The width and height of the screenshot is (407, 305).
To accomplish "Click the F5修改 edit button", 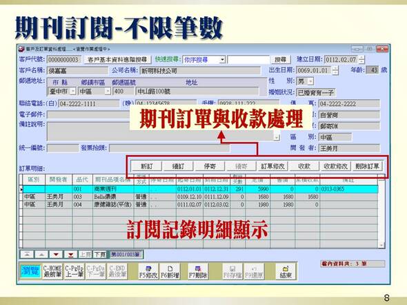I will pyautogui.click(x=148, y=271).
